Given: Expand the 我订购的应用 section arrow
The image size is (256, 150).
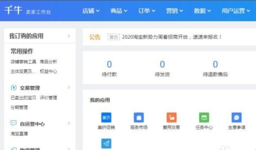Looking at the screenshot, I should pyautogui.click(x=69, y=36).
